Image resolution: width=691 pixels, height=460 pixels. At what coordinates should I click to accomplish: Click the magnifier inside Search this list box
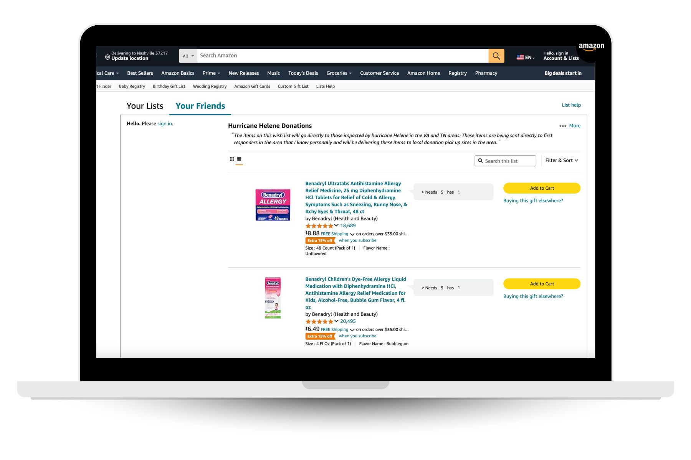click(481, 161)
